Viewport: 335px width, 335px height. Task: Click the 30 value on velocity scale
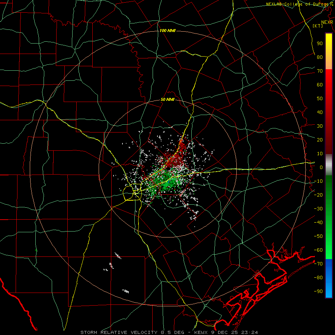(x=320, y=126)
